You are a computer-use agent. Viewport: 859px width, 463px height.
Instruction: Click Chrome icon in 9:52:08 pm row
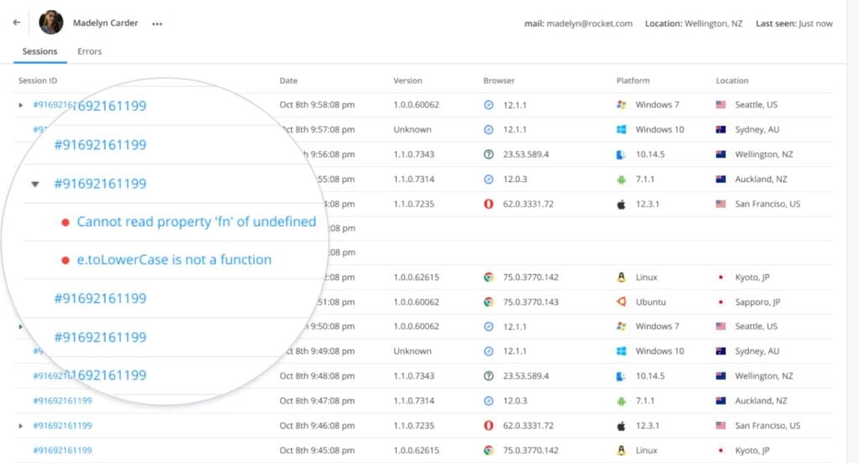489,278
